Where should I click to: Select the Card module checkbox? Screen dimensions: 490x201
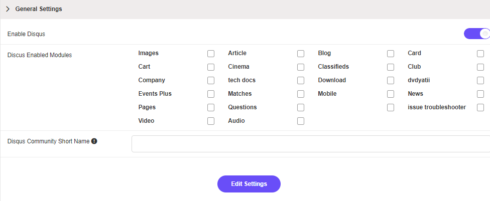480,54
